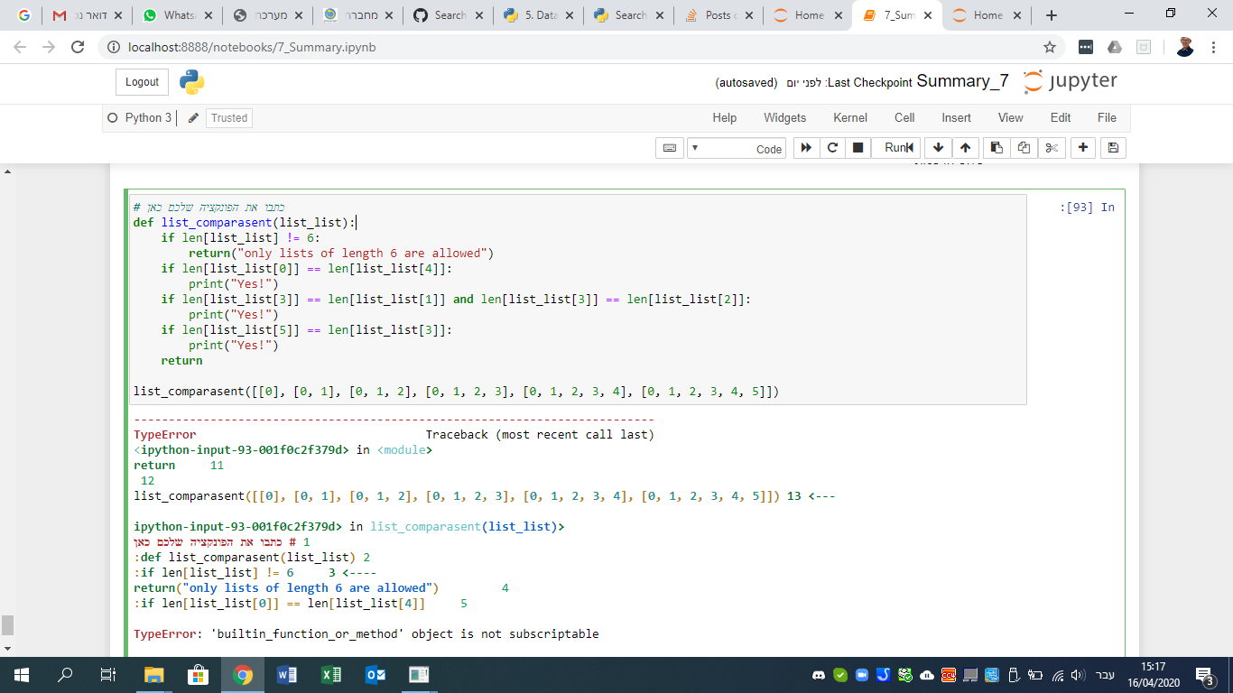Restart the kernel with circular arrow
Screen dimensions: 1233x693
coord(832,148)
